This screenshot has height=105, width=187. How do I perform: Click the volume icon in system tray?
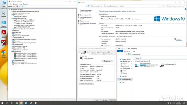(x=171, y=103)
